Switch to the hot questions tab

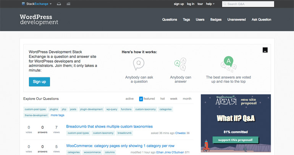[163, 99]
